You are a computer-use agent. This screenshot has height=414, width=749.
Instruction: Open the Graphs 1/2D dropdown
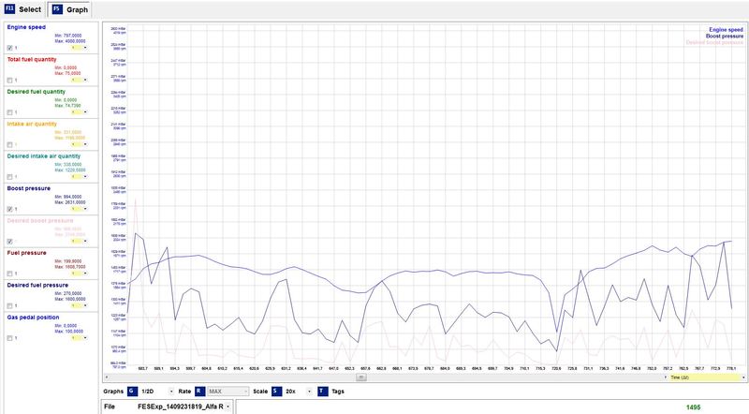click(x=170, y=391)
